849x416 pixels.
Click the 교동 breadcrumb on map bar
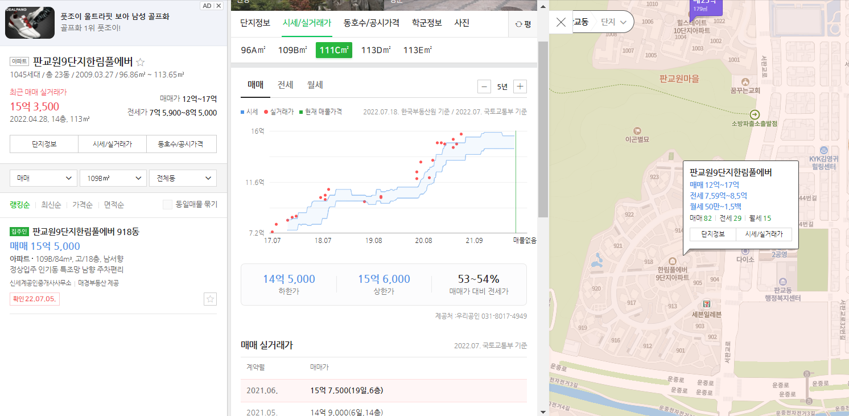(x=580, y=22)
